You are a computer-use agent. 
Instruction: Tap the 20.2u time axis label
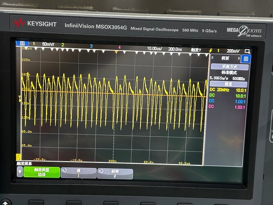148,162
